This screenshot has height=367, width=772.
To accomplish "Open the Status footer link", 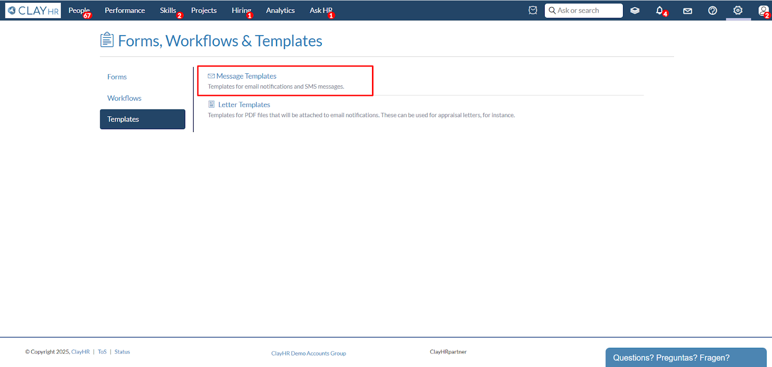I will click(x=122, y=352).
